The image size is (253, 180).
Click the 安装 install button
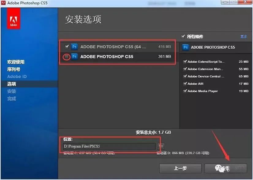(x=226, y=169)
